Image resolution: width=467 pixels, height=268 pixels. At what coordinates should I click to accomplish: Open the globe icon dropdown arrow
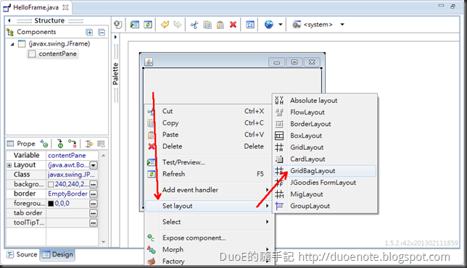(x=280, y=25)
